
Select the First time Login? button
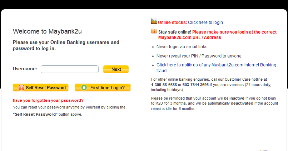(x=103, y=87)
